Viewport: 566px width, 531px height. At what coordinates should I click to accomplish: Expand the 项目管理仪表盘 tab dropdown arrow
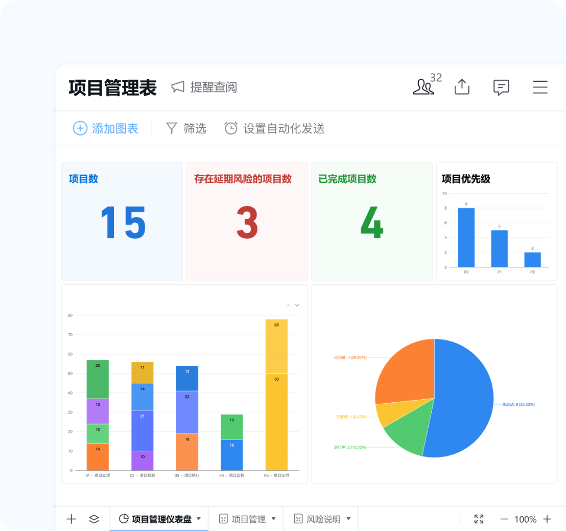(x=199, y=519)
